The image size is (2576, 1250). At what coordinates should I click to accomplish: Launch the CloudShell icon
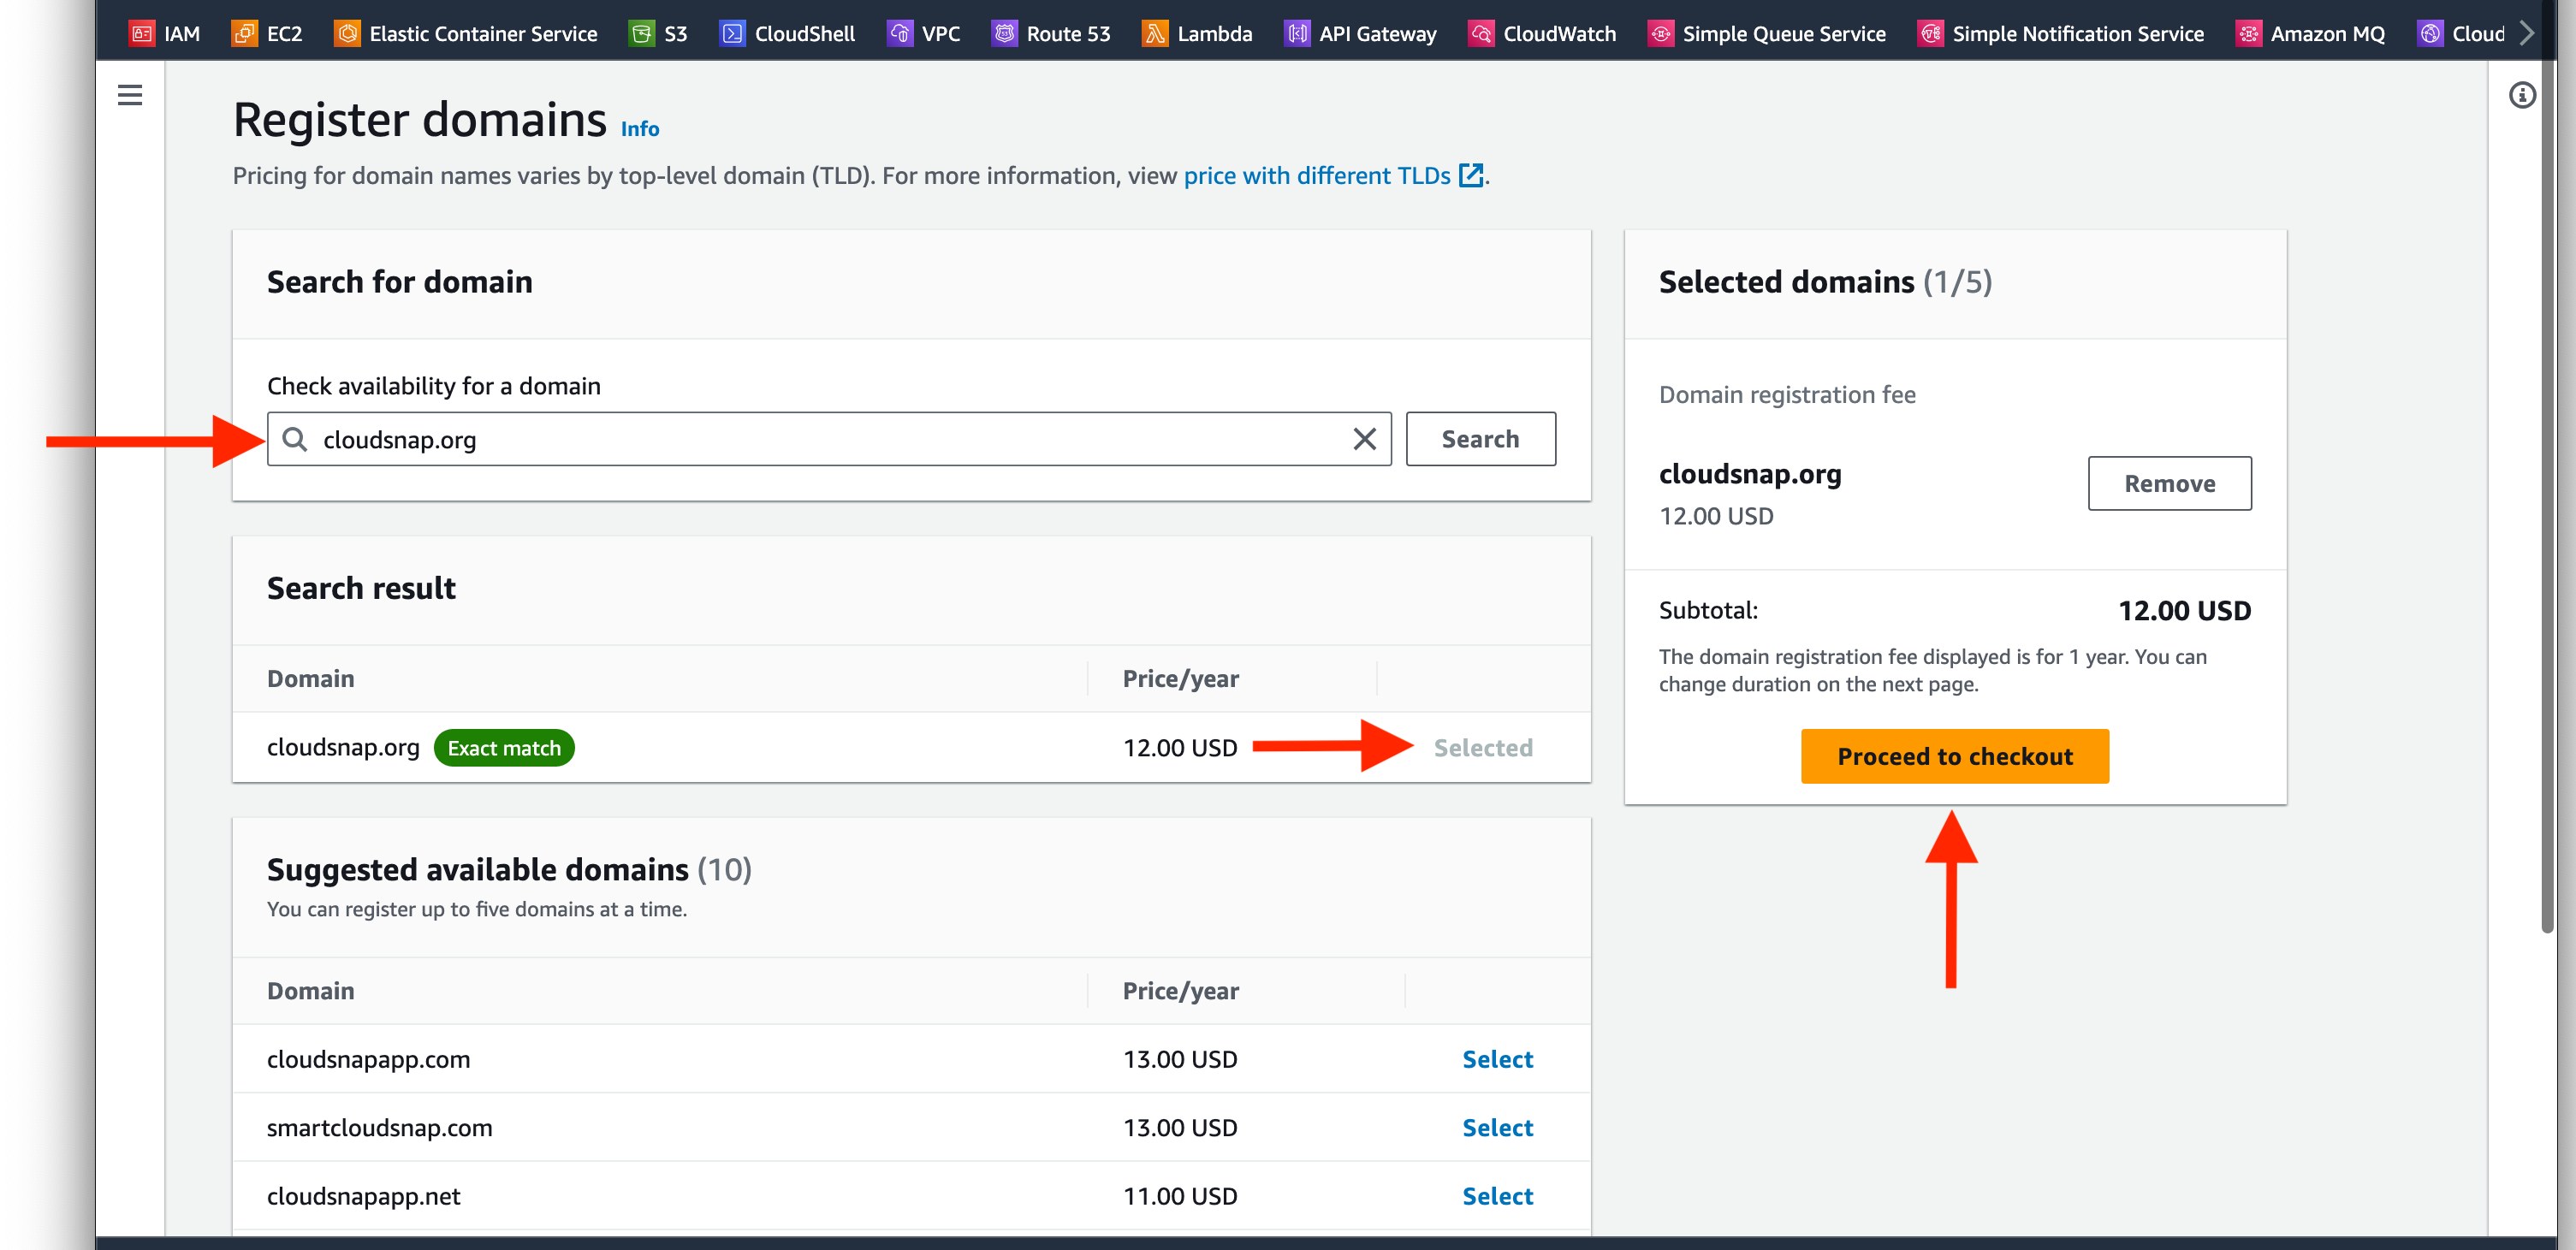[x=732, y=33]
